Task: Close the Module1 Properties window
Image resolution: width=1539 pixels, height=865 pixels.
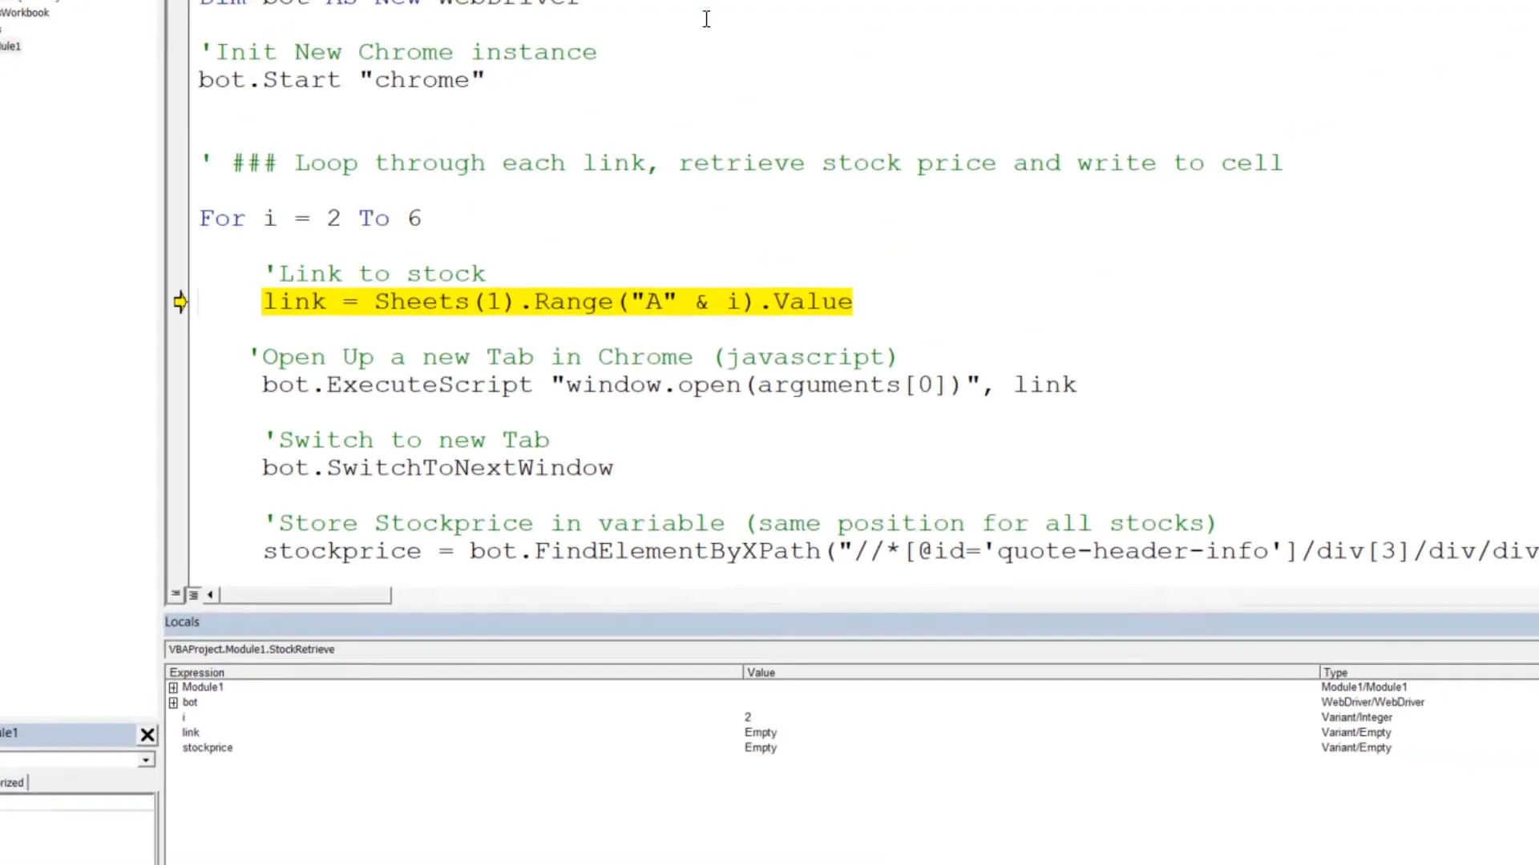Action: (x=147, y=734)
